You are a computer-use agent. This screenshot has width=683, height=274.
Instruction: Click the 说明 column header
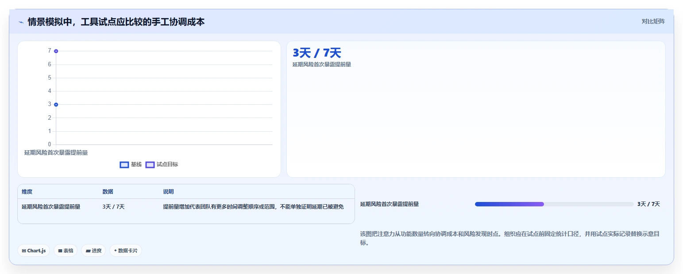pos(168,192)
